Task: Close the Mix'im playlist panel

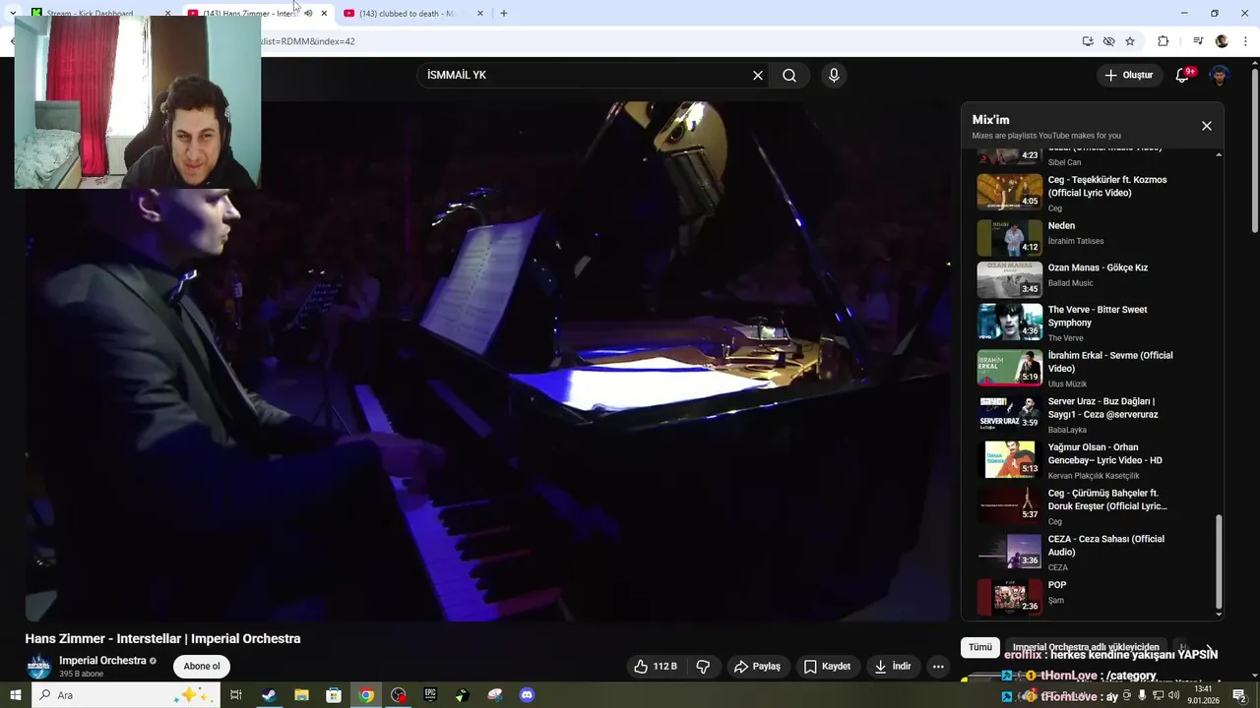Action: pos(1207,126)
